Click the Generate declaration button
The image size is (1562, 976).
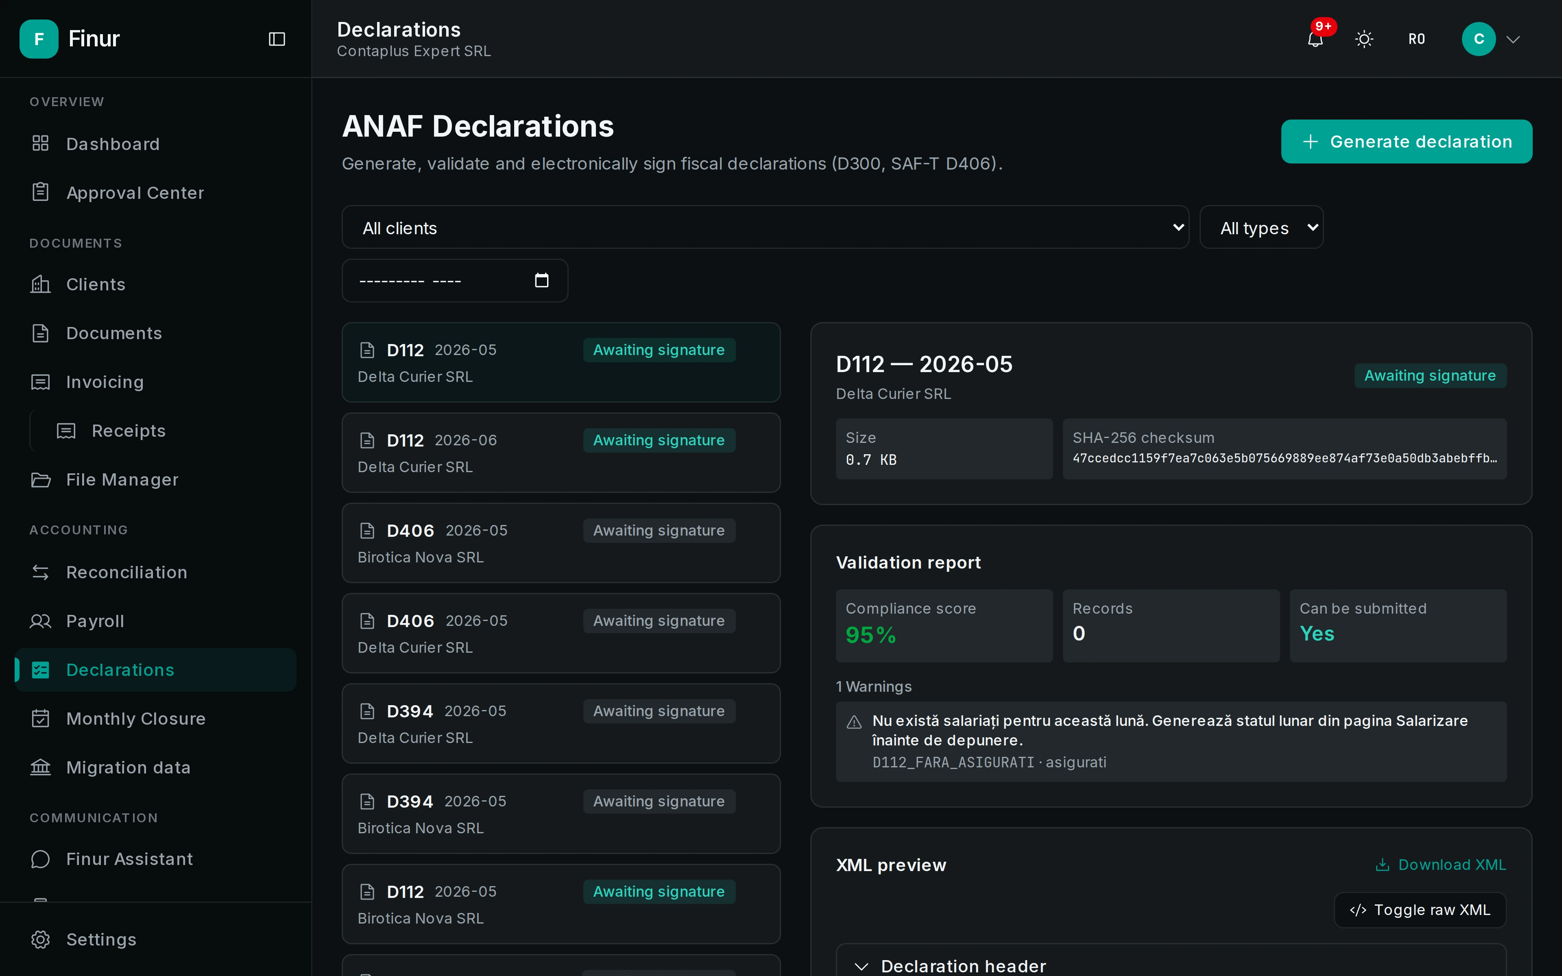point(1407,142)
